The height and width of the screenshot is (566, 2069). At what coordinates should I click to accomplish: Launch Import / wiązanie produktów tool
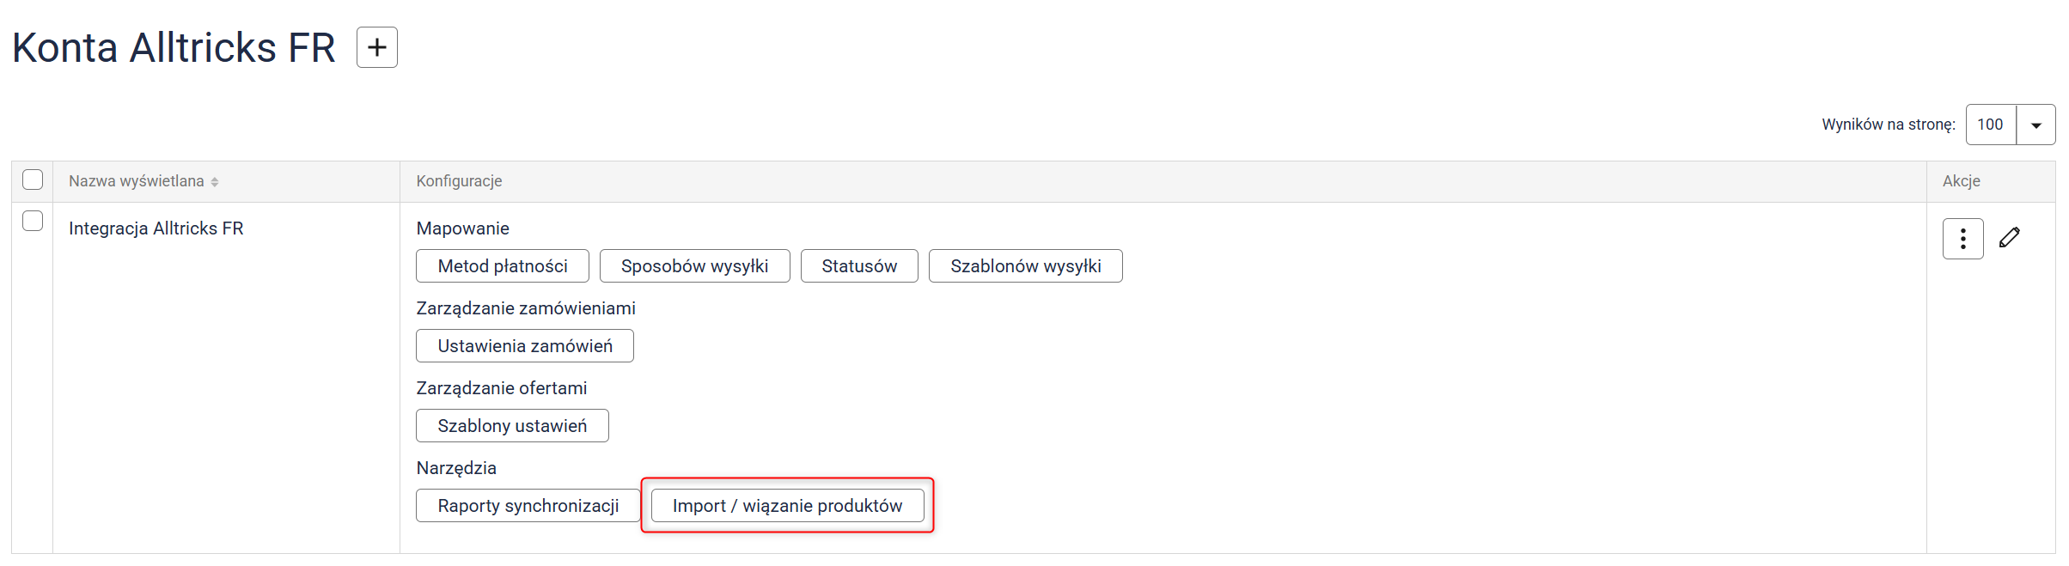tap(787, 506)
